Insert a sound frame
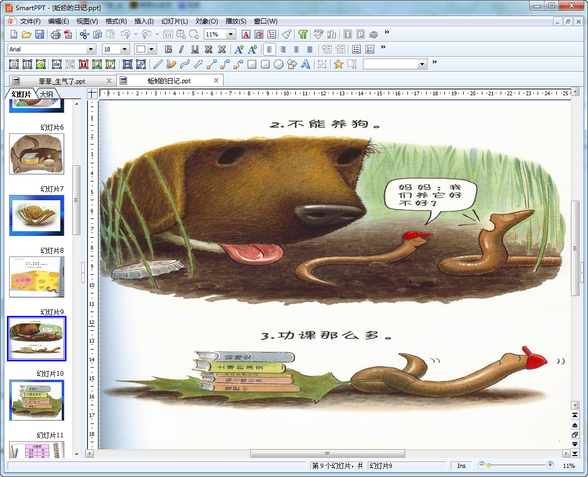588x477 pixels. coord(141,64)
